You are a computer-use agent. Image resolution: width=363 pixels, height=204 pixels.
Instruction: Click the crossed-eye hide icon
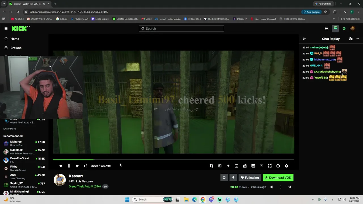(x=290, y=187)
